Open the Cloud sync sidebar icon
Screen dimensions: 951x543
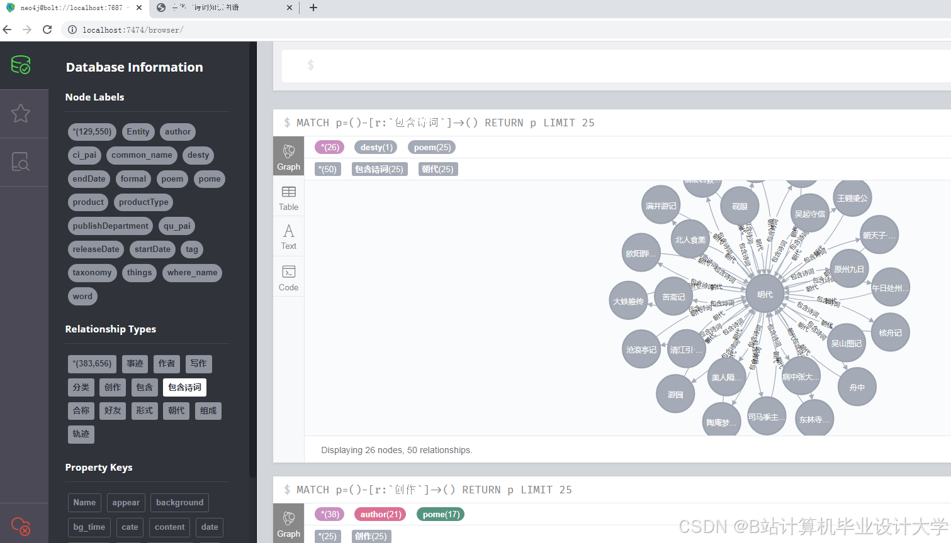21,526
